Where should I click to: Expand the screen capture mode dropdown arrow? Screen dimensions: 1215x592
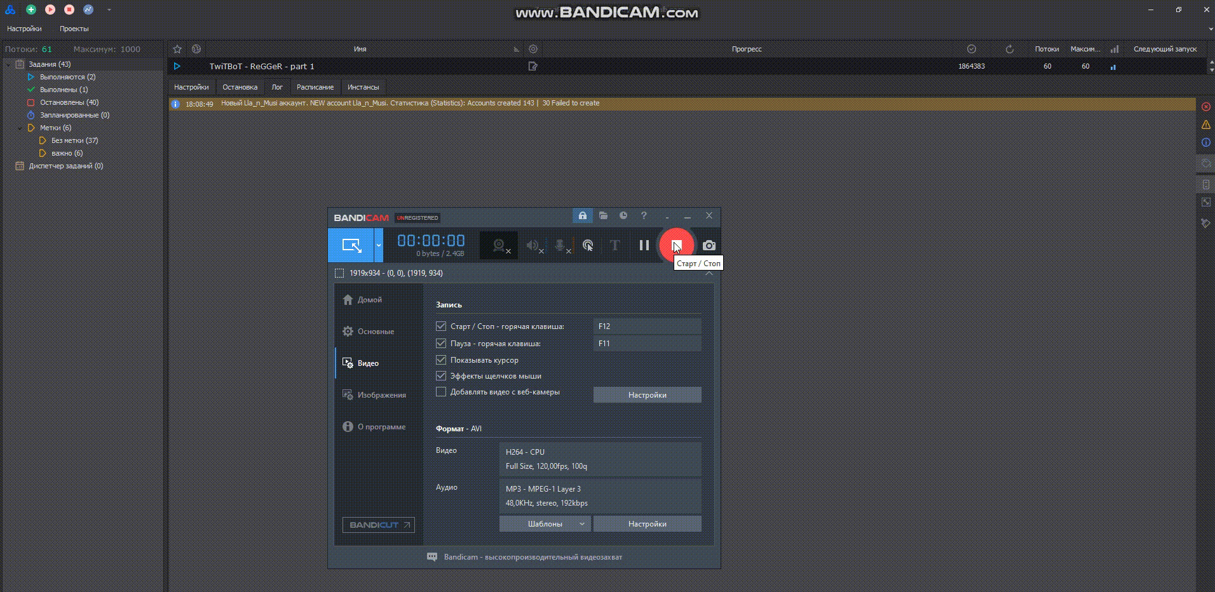pyautogui.click(x=379, y=245)
